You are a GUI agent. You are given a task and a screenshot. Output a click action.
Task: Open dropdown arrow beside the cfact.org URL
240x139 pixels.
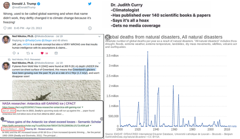coord(82,107)
